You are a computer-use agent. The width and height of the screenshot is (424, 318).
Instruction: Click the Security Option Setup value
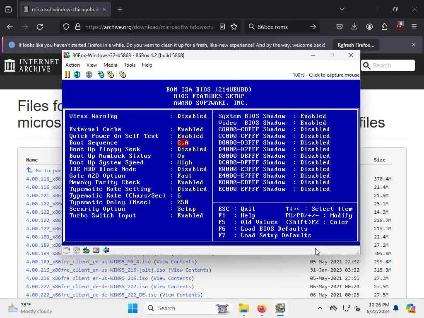pyautogui.click(x=186, y=209)
